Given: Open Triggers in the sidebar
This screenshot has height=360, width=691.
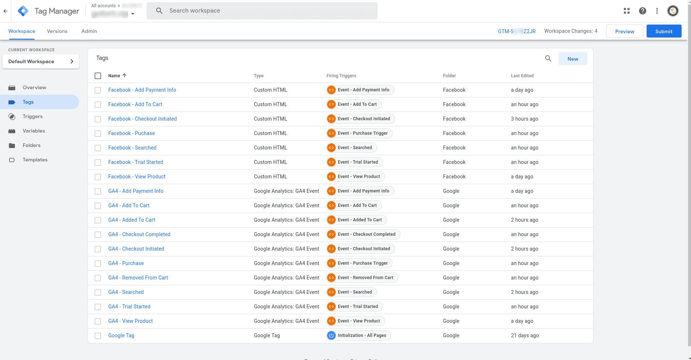Looking at the screenshot, I should pyautogui.click(x=32, y=116).
